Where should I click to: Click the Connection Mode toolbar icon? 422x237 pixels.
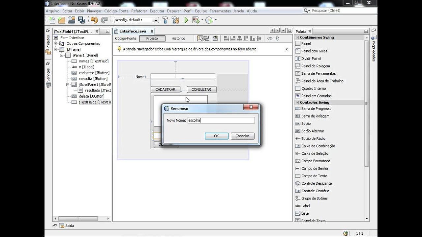point(207,39)
